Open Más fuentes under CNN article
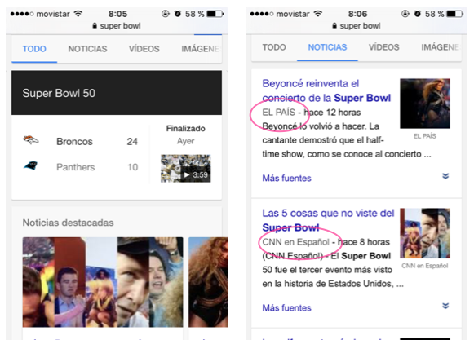474x353 pixels. pyautogui.click(x=286, y=307)
